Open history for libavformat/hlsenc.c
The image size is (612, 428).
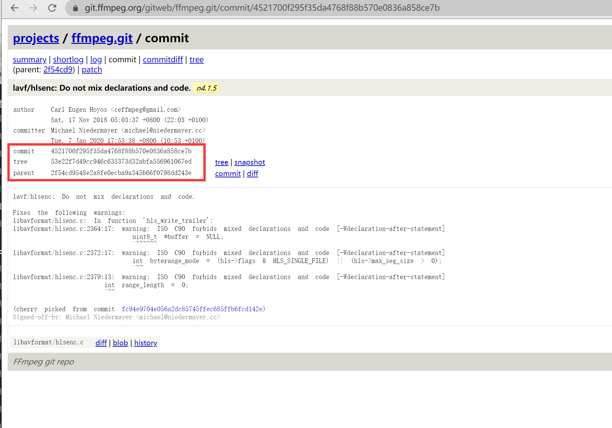click(146, 343)
